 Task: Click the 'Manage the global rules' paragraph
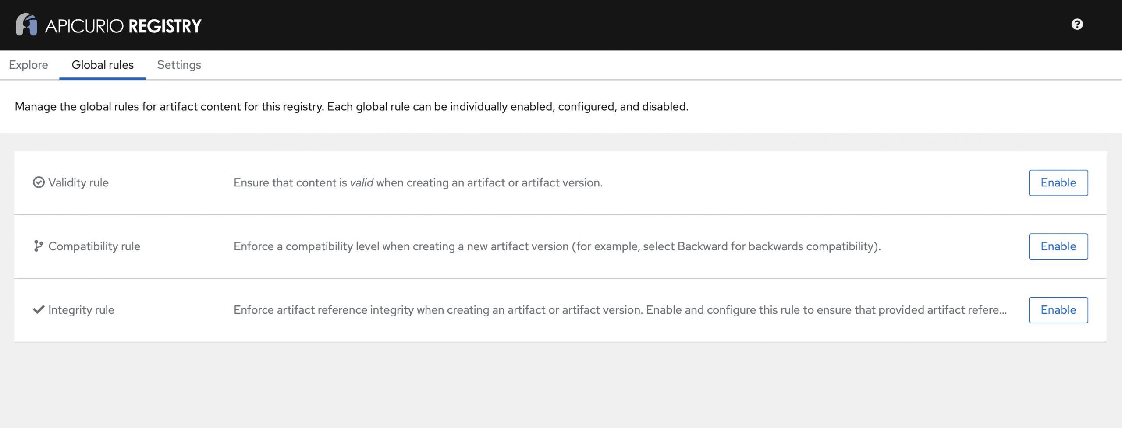click(x=352, y=106)
